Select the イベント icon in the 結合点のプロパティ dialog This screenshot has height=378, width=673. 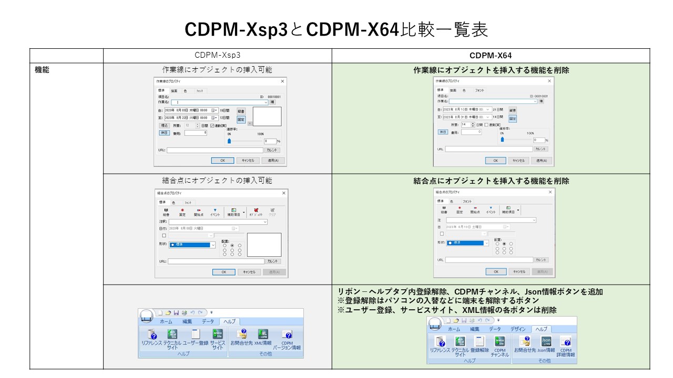[x=215, y=212]
